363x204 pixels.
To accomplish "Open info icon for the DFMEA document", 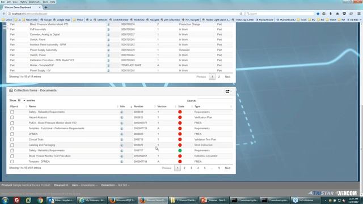I will click(122, 134).
